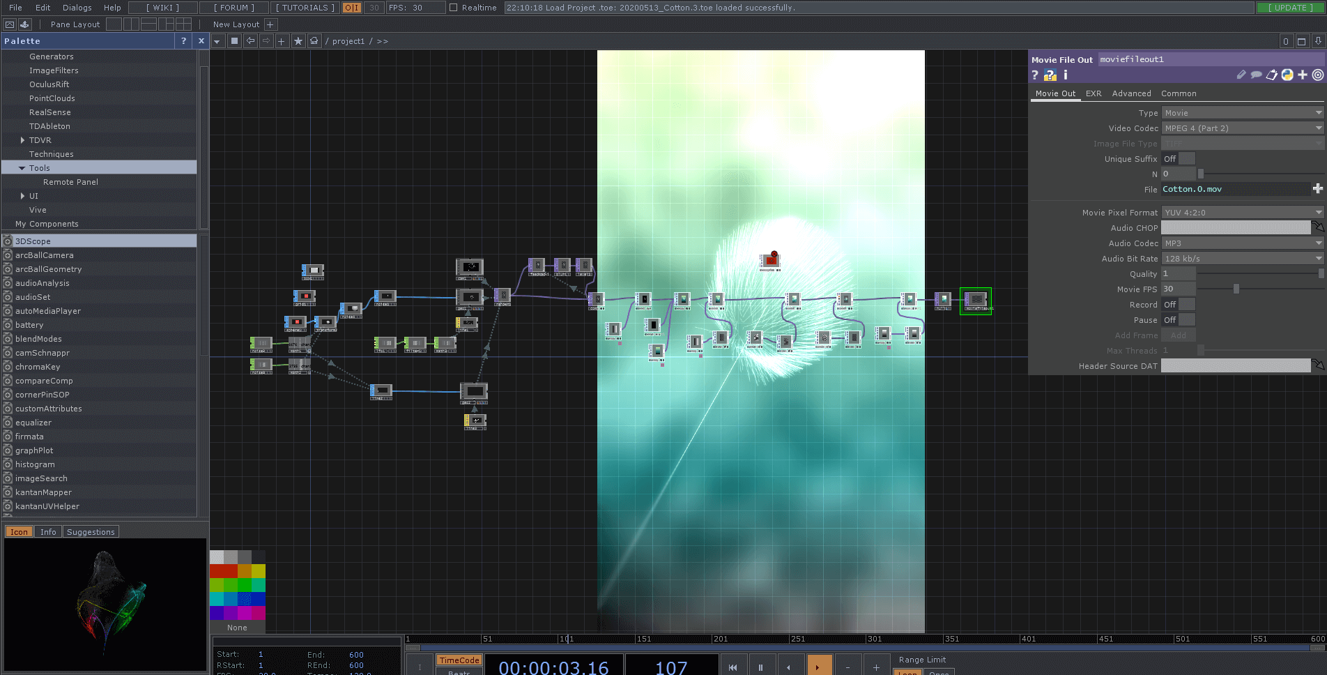
Task: Toggle Unique Suffix Off switch
Action: coord(1179,159)
